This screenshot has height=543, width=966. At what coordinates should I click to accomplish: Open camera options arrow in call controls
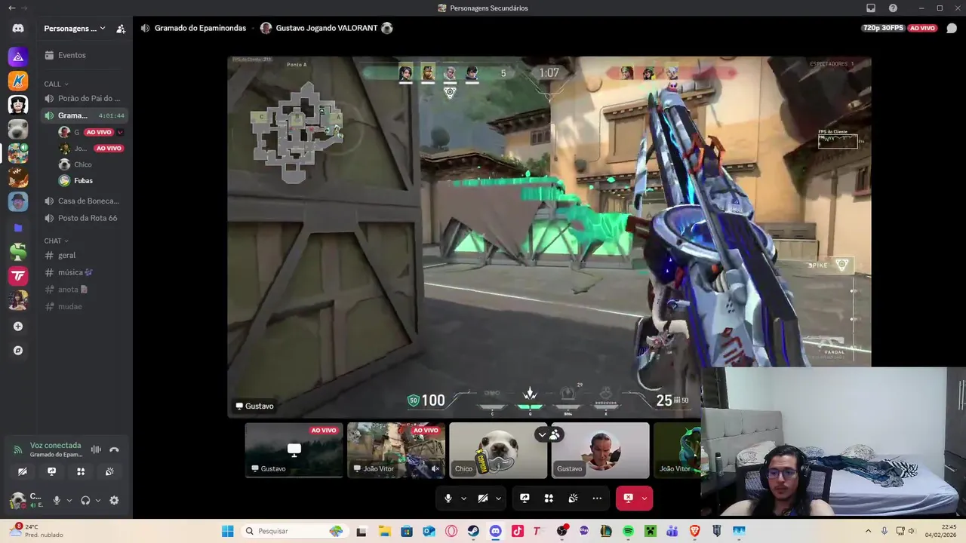click(x=498, y=498)
